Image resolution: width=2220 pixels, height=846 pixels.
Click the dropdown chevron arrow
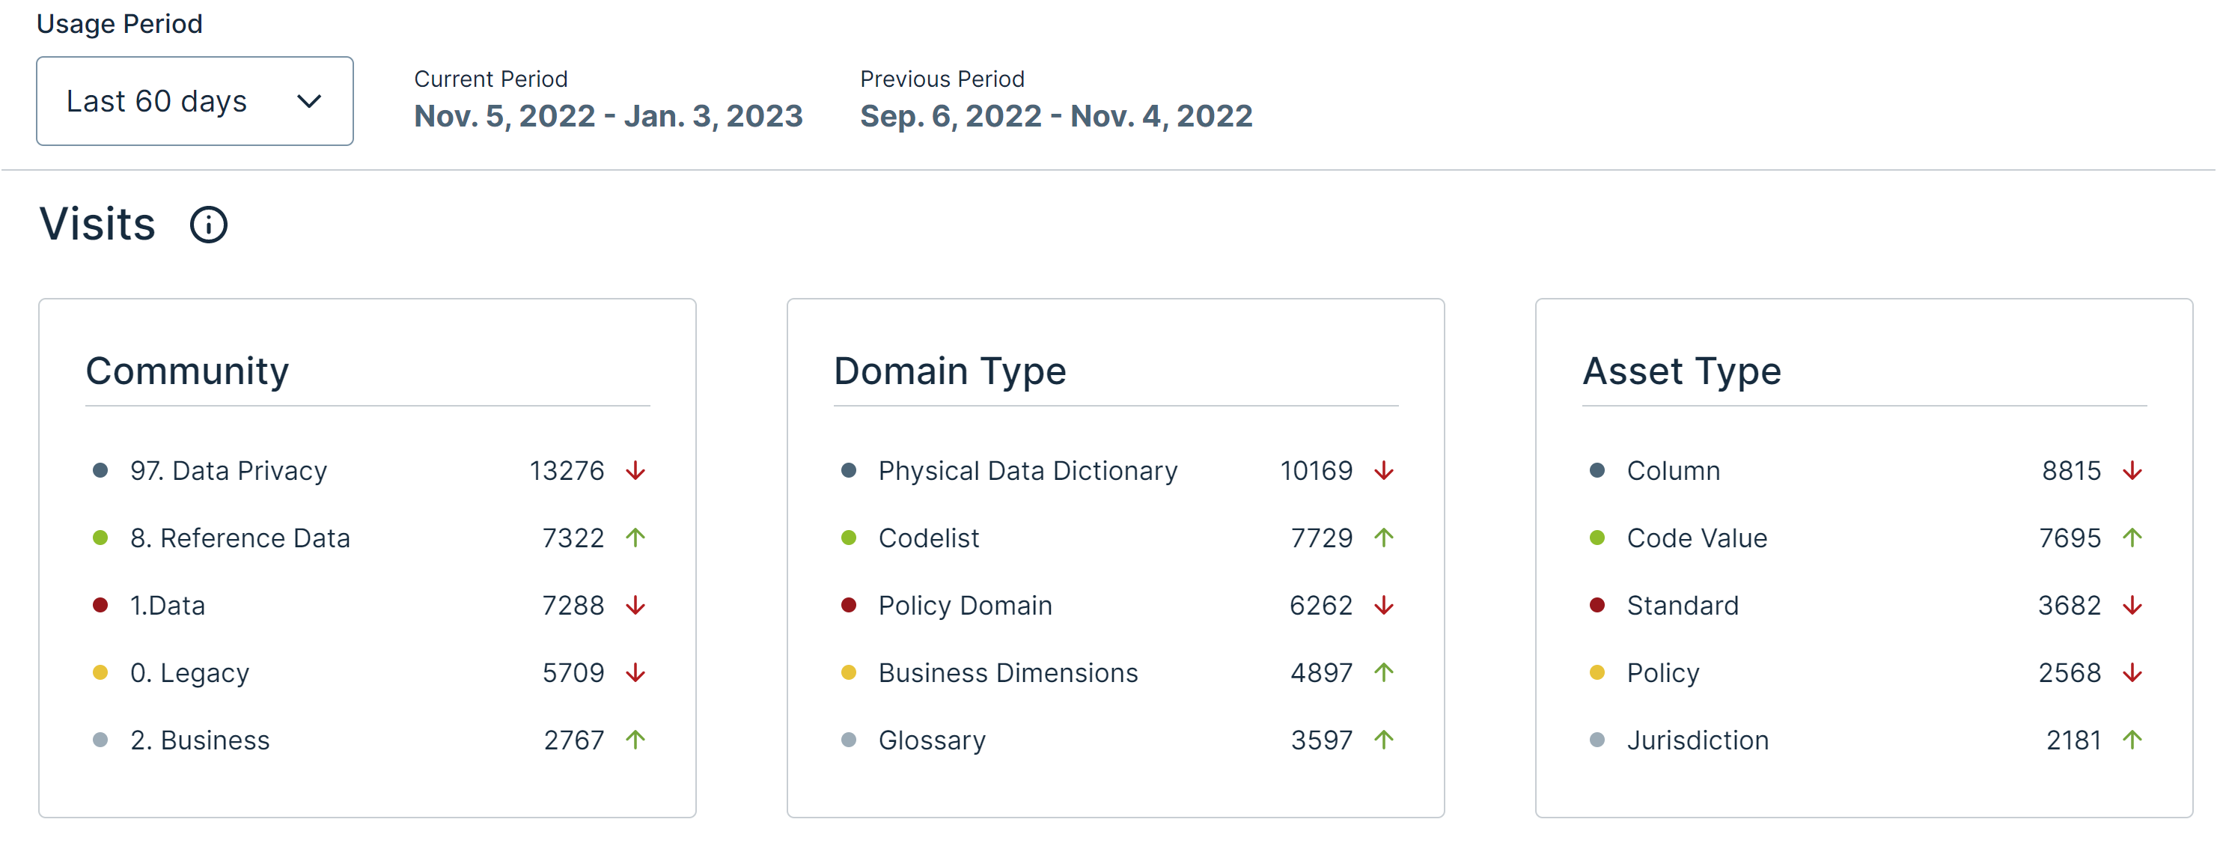(308, 102)
